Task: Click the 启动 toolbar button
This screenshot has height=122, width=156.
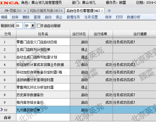Action: [48, 17]
